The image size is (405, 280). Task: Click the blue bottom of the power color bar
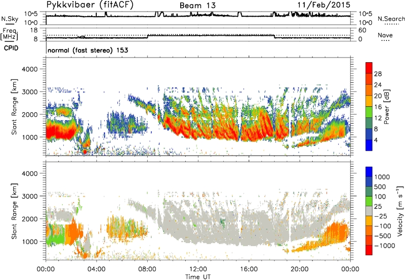369,146
